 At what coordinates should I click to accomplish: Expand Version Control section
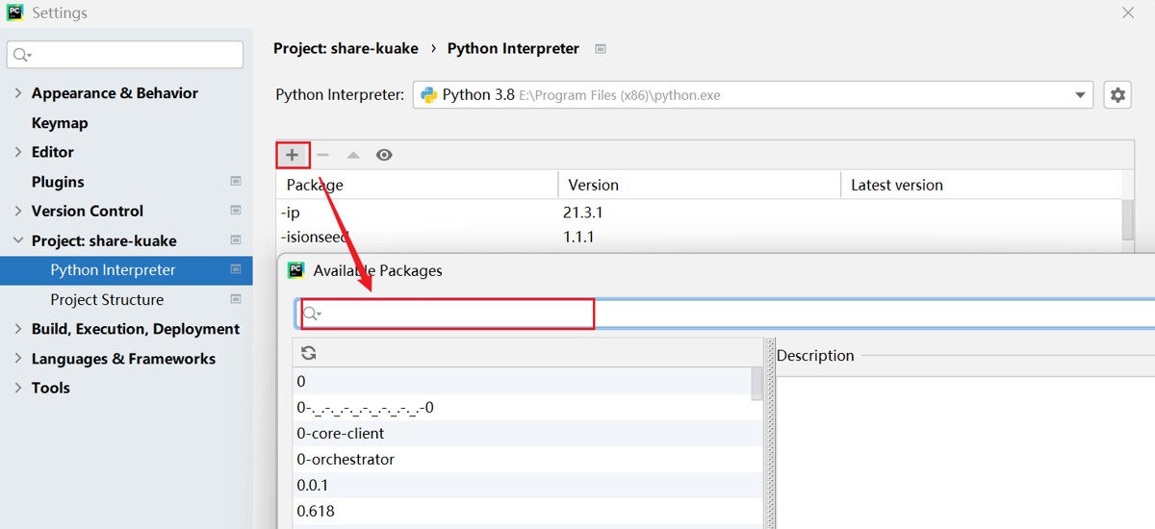click(18, 211)
